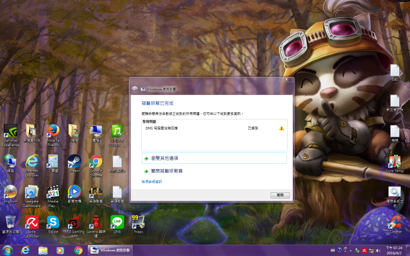410x256 pixels.
Task: Open the UNDER LOVER MP3 file icon
Action: 117,135
